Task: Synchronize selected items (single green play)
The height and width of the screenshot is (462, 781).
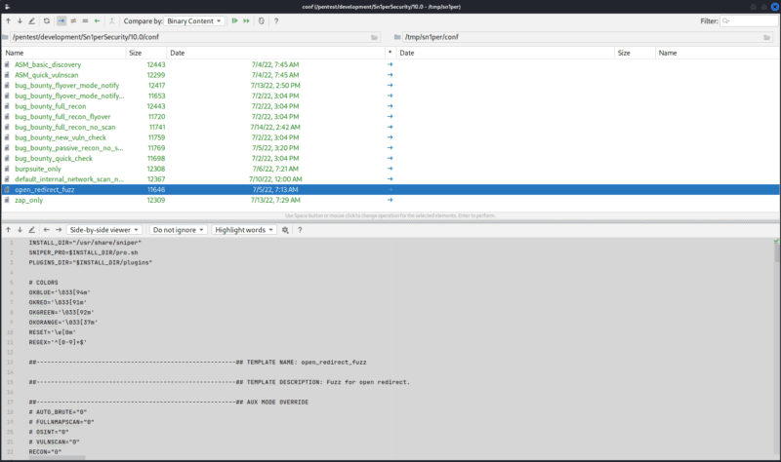Action: [x=234, y=20]
